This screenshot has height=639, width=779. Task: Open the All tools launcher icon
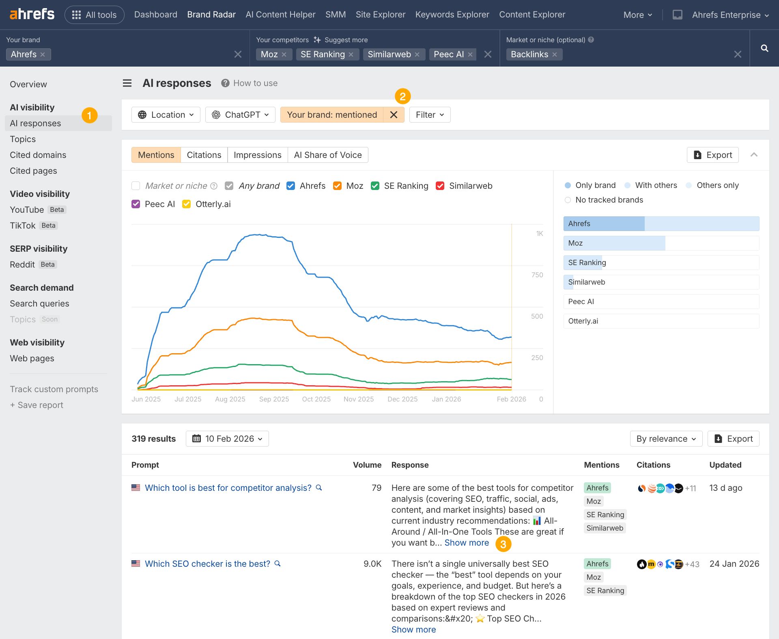(x=76, y=14)
